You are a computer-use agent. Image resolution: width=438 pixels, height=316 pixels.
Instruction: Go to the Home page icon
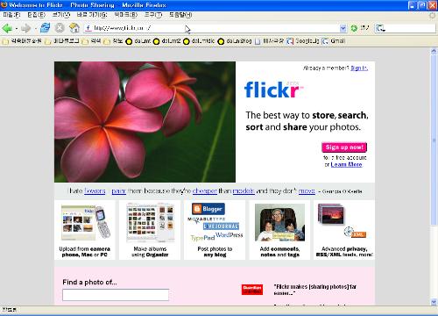[74, 28]
